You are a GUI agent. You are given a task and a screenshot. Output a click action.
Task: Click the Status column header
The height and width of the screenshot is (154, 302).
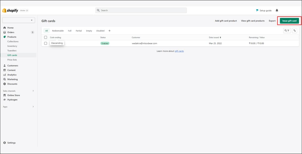[103, 37]
